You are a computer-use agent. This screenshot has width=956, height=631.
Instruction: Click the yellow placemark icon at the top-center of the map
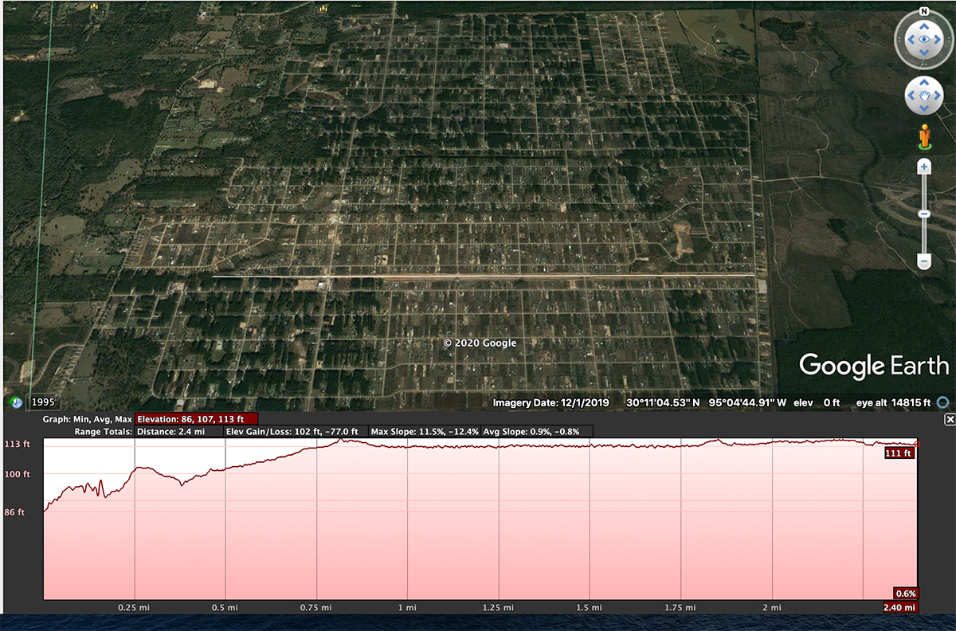(323, 8)
